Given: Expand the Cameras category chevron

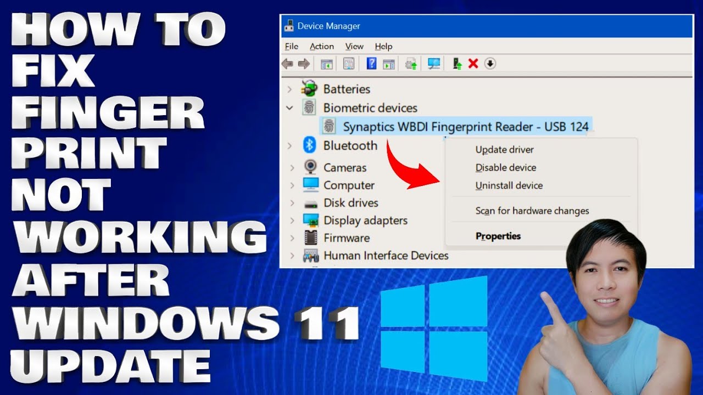Looking at the screenshot, I should coord(292,167).
